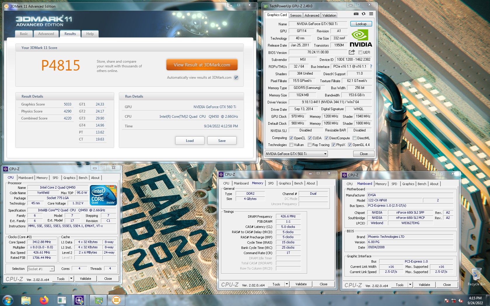Open Tools dropdown arrow in CPU-Z CPU window
This screenshot has height=306, width=490.
click(71, 279)
